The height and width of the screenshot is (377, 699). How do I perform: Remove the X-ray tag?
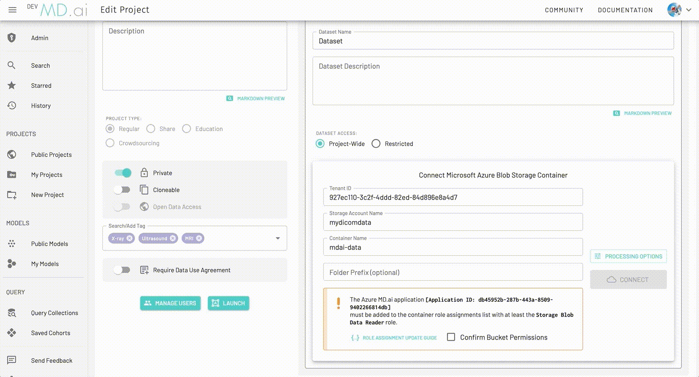click(130, 238)
